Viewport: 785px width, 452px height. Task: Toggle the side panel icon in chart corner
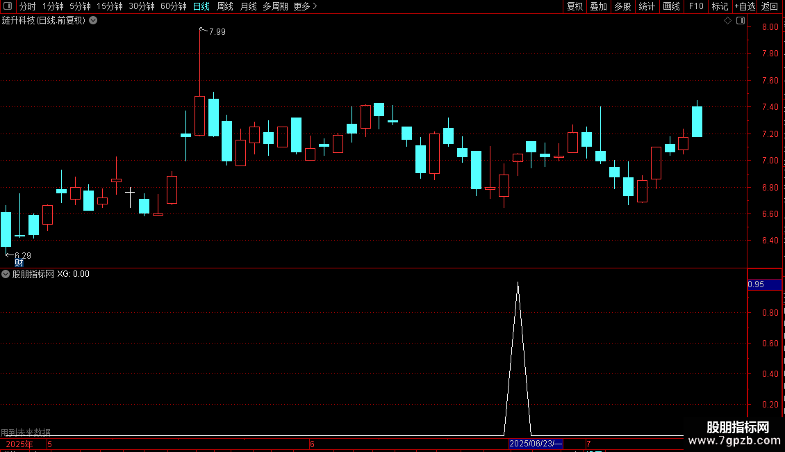(741, 21)
